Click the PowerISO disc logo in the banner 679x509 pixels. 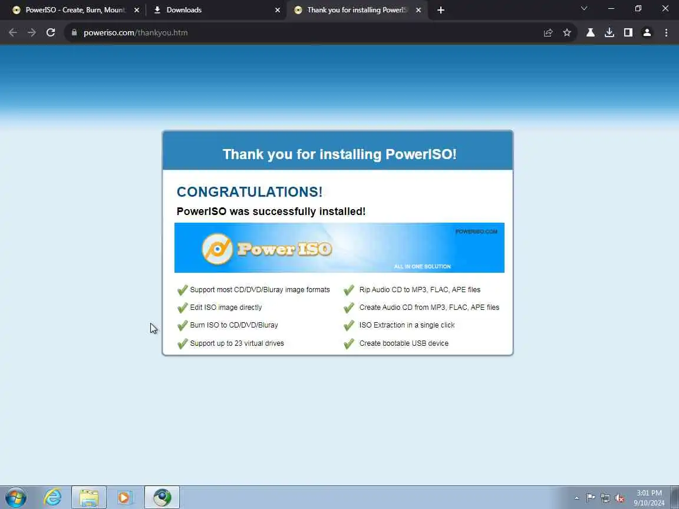[x=217, y=249]
